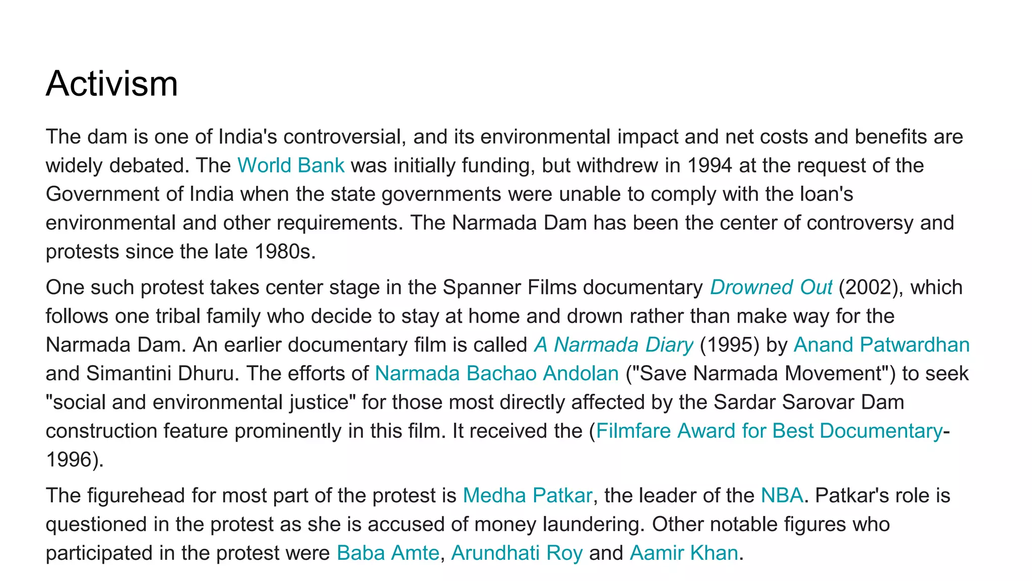1032x581 pixels.
Task: Click 'Sardar Sarovar Dam' text
Action: pyautogui.click(x=809, y=402)
